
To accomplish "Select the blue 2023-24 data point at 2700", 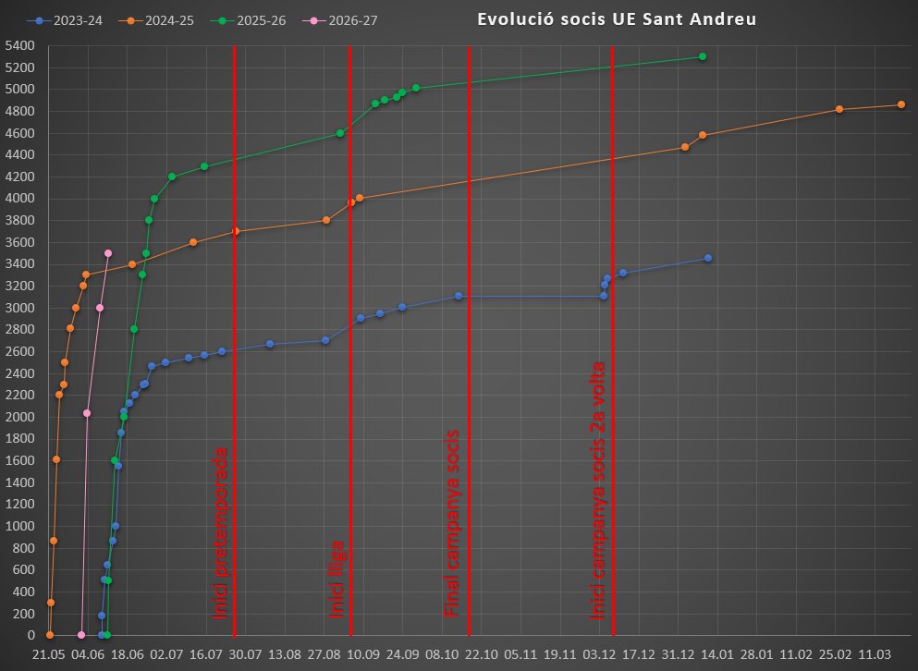I will point(326,341).
